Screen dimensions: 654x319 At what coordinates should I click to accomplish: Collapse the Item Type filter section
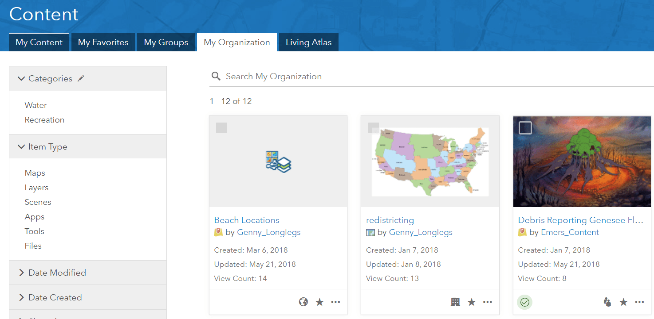(x=21, y=146)
